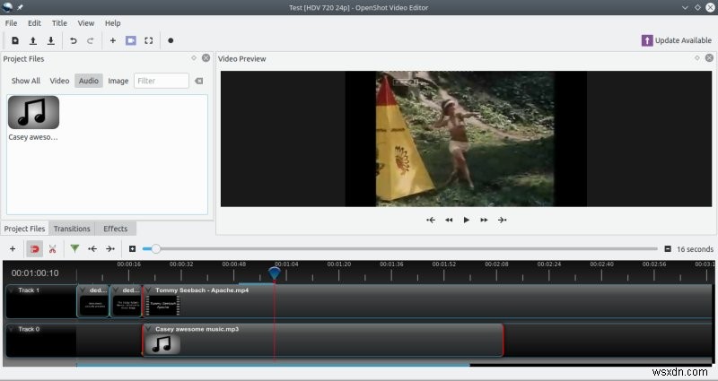
Task: Open Track 0 dropdown menu arrow
Action: 11,329
